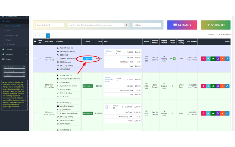The height and width of the screenshot is (147, 235).
Task: Go to previous page with < button
Action: coord(40,36)
